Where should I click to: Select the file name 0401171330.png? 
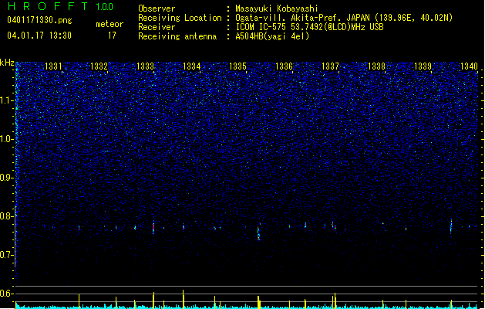point(39,21)
